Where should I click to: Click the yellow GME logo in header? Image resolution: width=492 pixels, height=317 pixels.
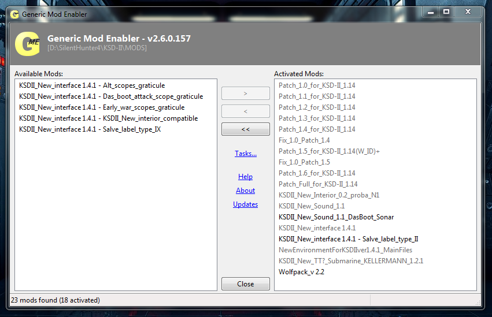pyautogui.click(x=27, y=43)
